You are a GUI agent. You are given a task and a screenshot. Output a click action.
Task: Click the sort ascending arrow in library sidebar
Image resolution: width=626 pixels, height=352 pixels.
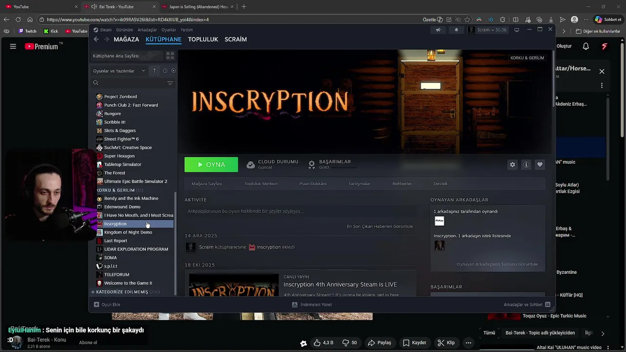pyautogui.click(x=154, y=71)
